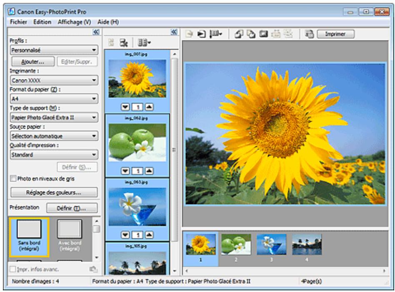Open the Source papier dropdown
The height and width of the screenshot is (292, 395).
[54, 136]
